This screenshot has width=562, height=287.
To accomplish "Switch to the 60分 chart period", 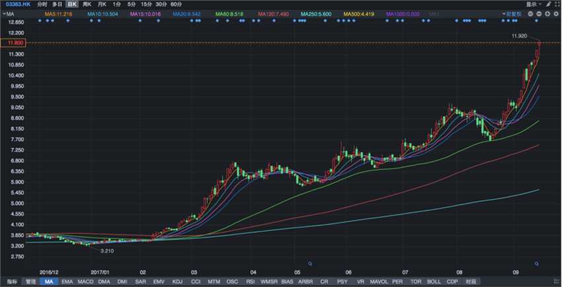I will click(176, 5).
